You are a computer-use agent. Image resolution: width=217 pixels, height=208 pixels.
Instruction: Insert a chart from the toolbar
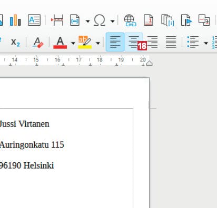click(15, 20)
